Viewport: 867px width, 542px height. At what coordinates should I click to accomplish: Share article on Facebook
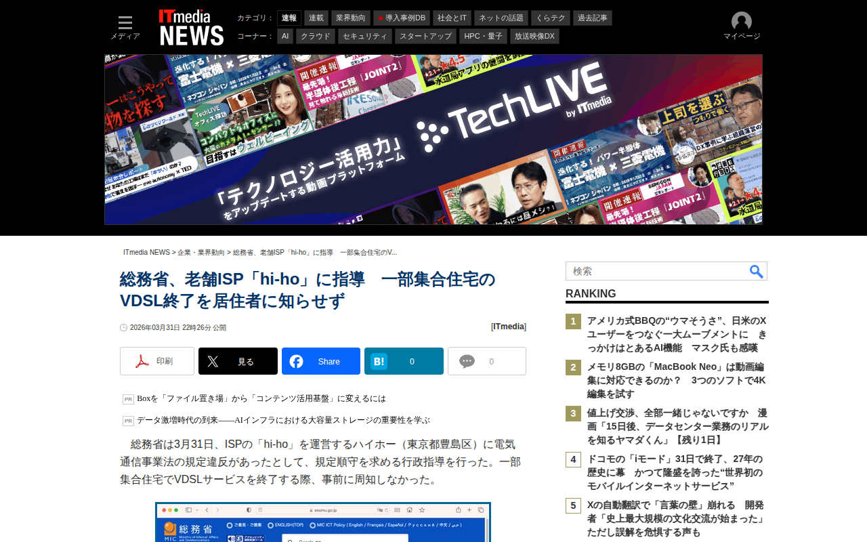[321, 361]
